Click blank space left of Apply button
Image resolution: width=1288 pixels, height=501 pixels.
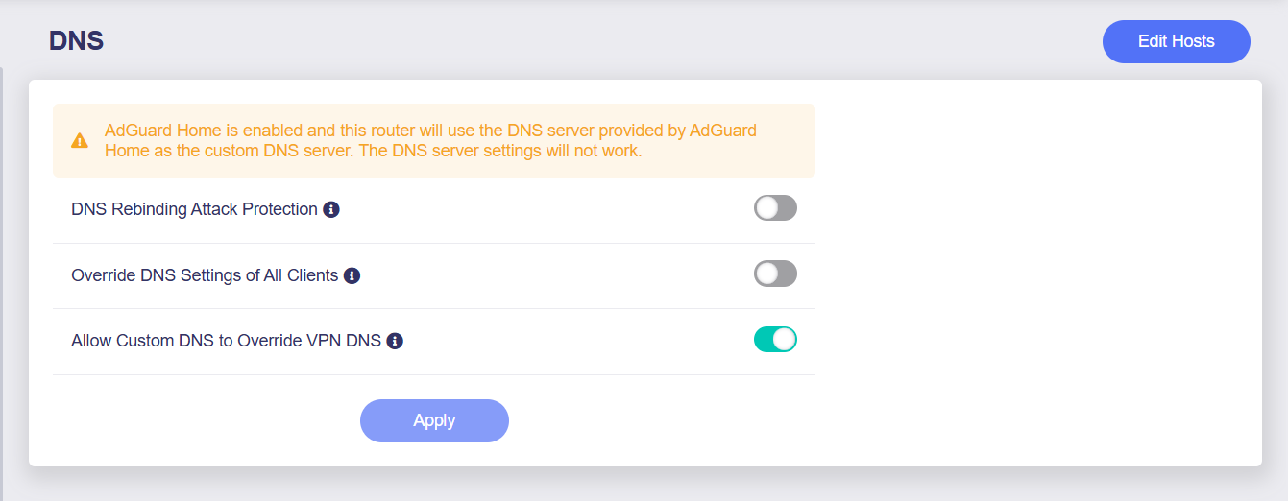tap(206, 420)
